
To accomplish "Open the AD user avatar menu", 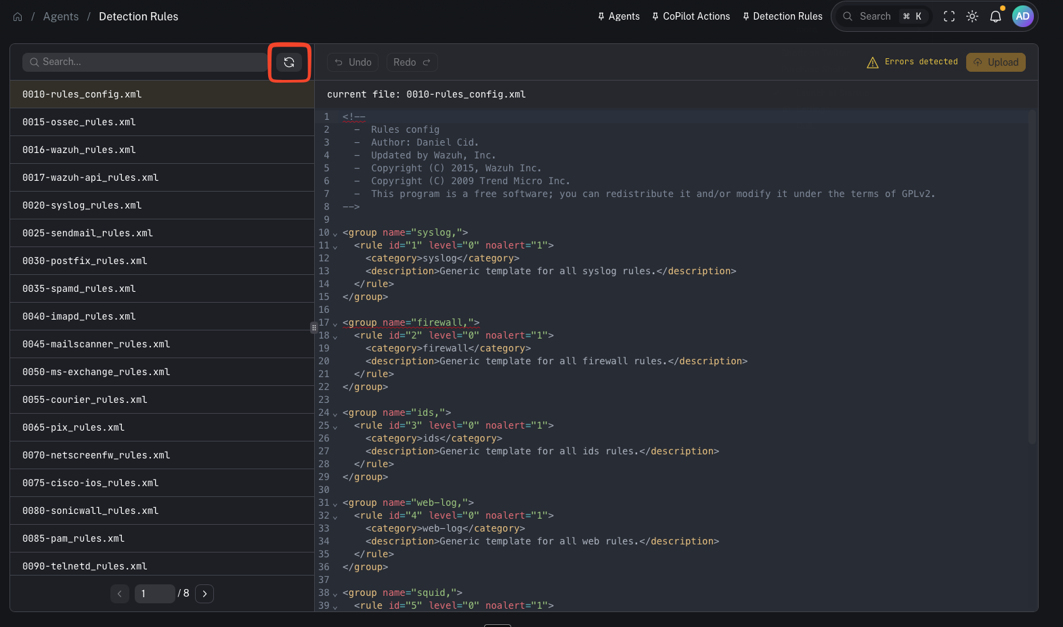I will point(1022,16).
